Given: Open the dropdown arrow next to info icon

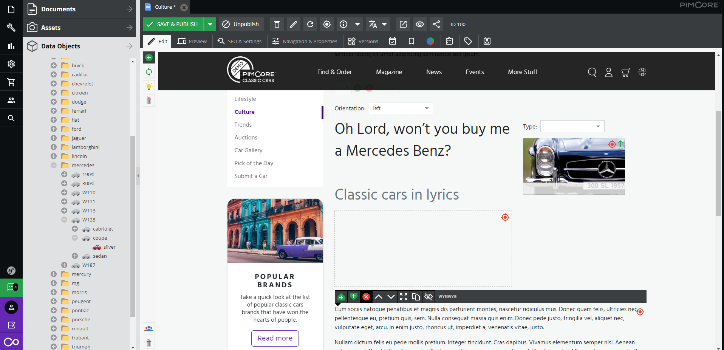Looking at the screenshot, I should click(x=357, y=24).
